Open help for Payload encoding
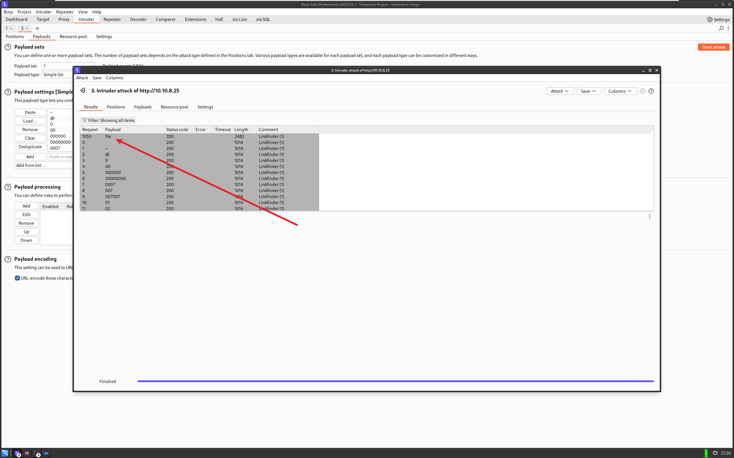Screen dimensions: 734x458 click(x=8, y=259)
